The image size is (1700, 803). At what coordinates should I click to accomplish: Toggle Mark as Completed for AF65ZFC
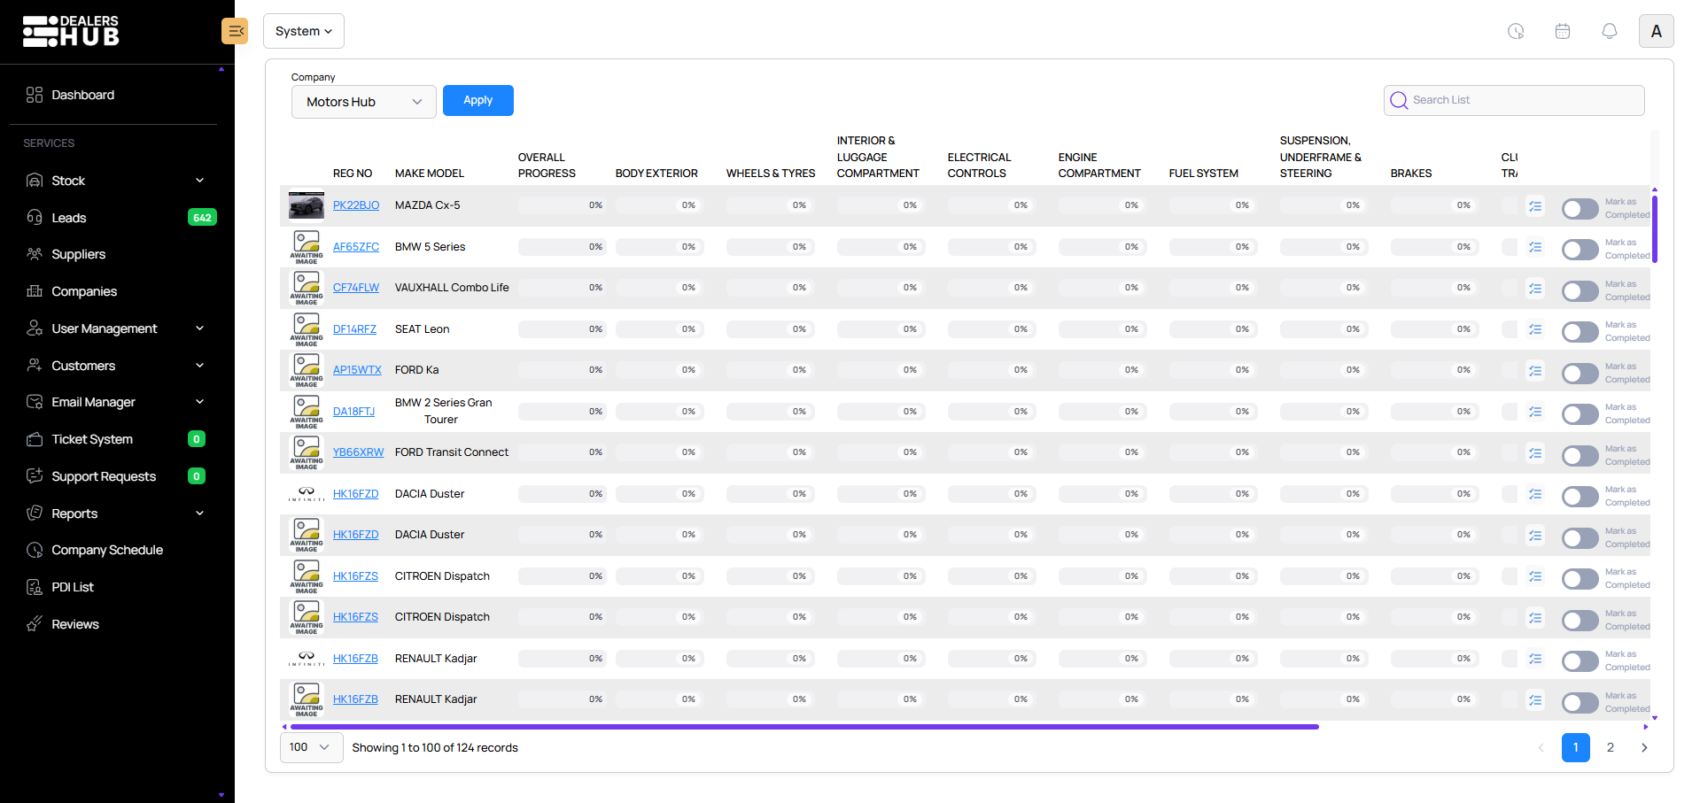pyautogui.click(x=1580, y=250)
